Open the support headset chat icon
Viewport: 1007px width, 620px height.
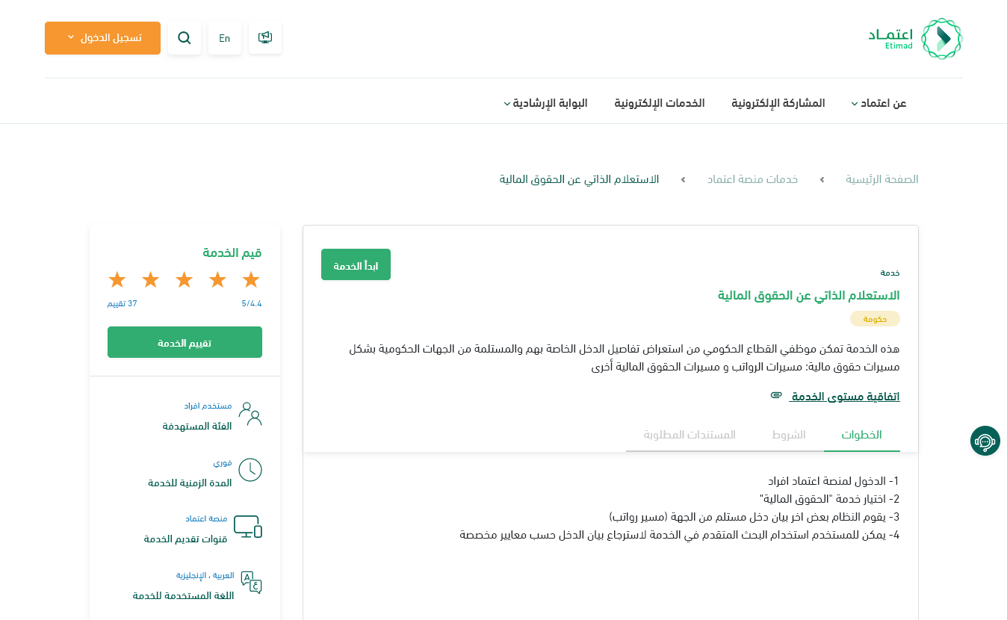(x=985, y=441)
